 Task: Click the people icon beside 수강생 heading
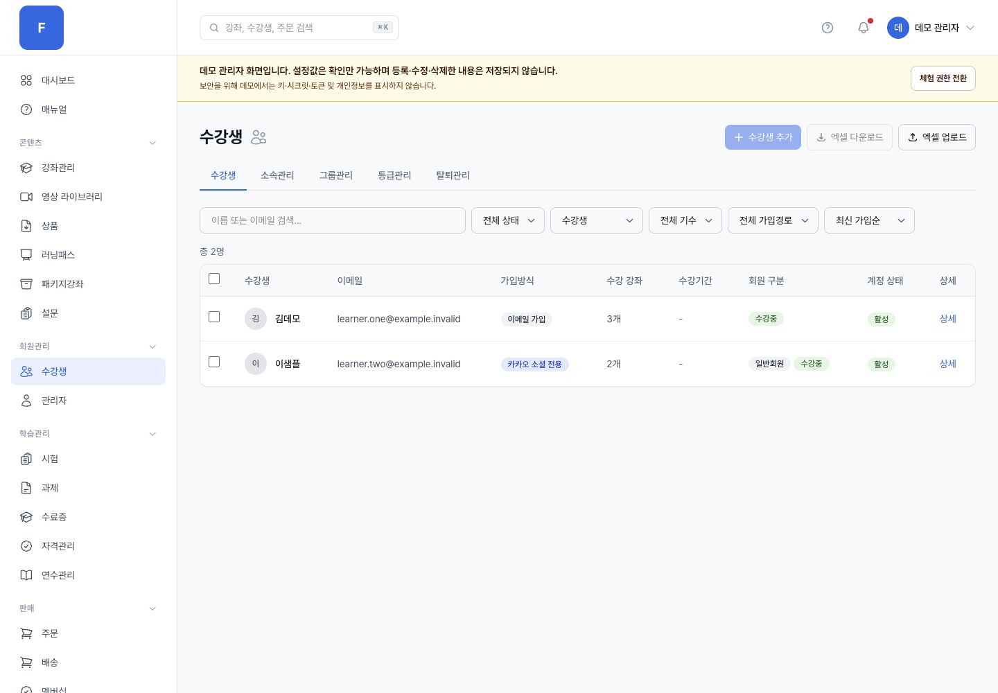click(x=259, y=137)
